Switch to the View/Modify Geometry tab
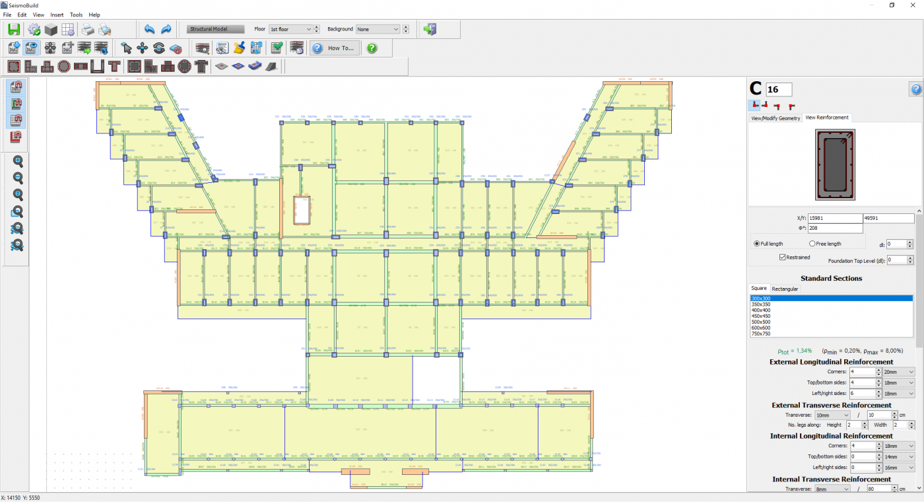This screenshot has width=924, height=502. pyautogui.click(x=775, y=118)
